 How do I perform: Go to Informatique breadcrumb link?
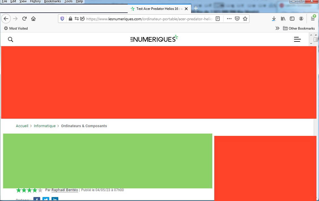pos(44,126)
